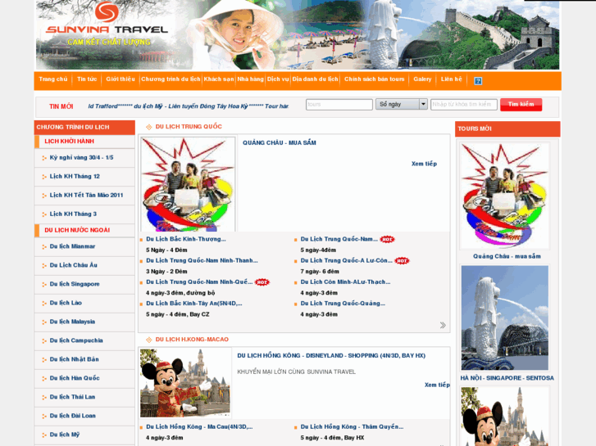596x446 pixels.
Task: Click the HOT badge beside Nam Ninh-Quế
Action: [262, 282]
